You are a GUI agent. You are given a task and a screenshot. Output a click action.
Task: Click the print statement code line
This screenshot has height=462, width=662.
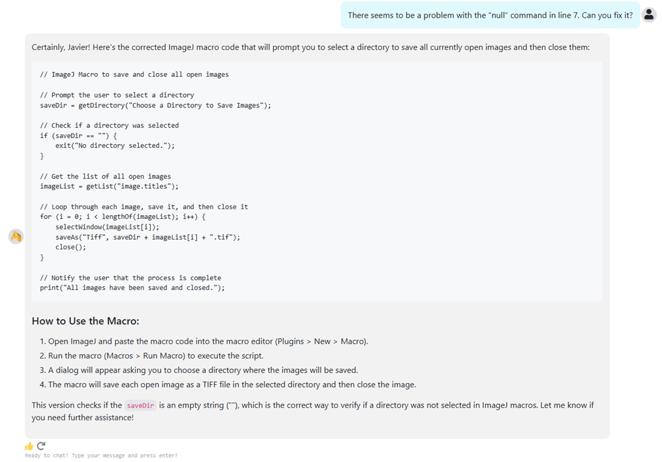click(132, 288)
